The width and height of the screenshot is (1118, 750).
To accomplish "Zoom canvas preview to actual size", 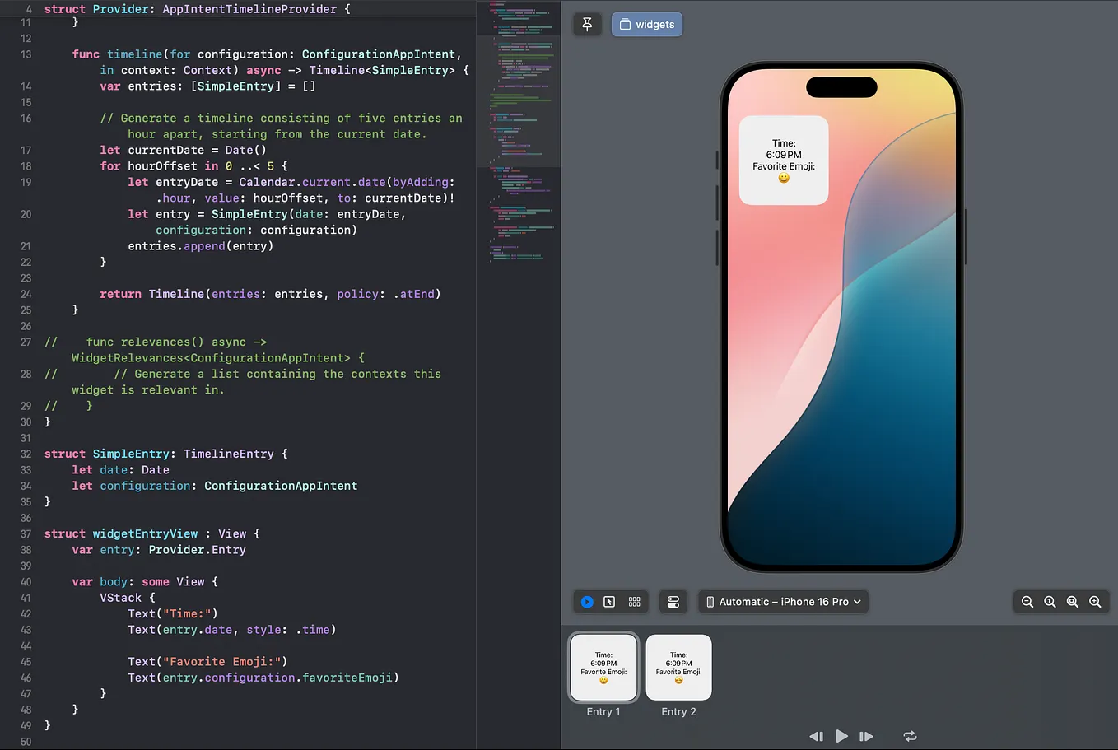I will coord(1050,601).
